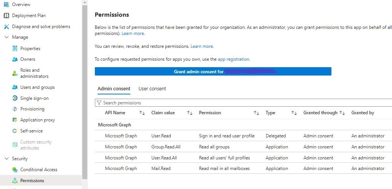Select the Group.Read.All claim value cell

[166, 147]
